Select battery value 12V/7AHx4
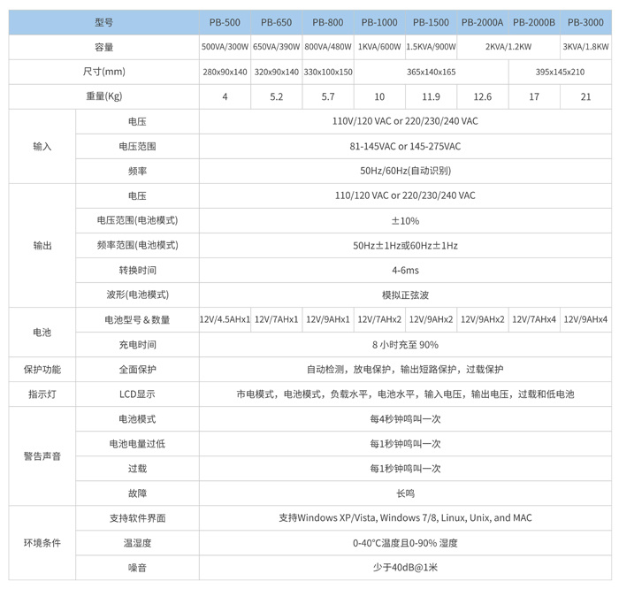This screenshot has height=589, width=619. pos(534,319)
